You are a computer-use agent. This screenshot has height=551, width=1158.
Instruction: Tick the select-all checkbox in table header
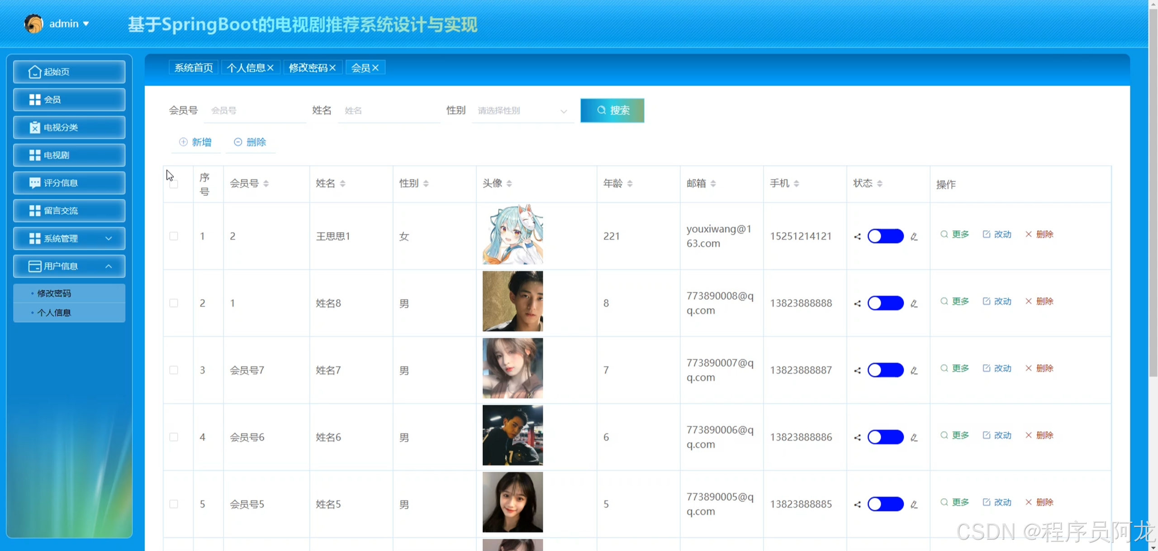(174, 184)
